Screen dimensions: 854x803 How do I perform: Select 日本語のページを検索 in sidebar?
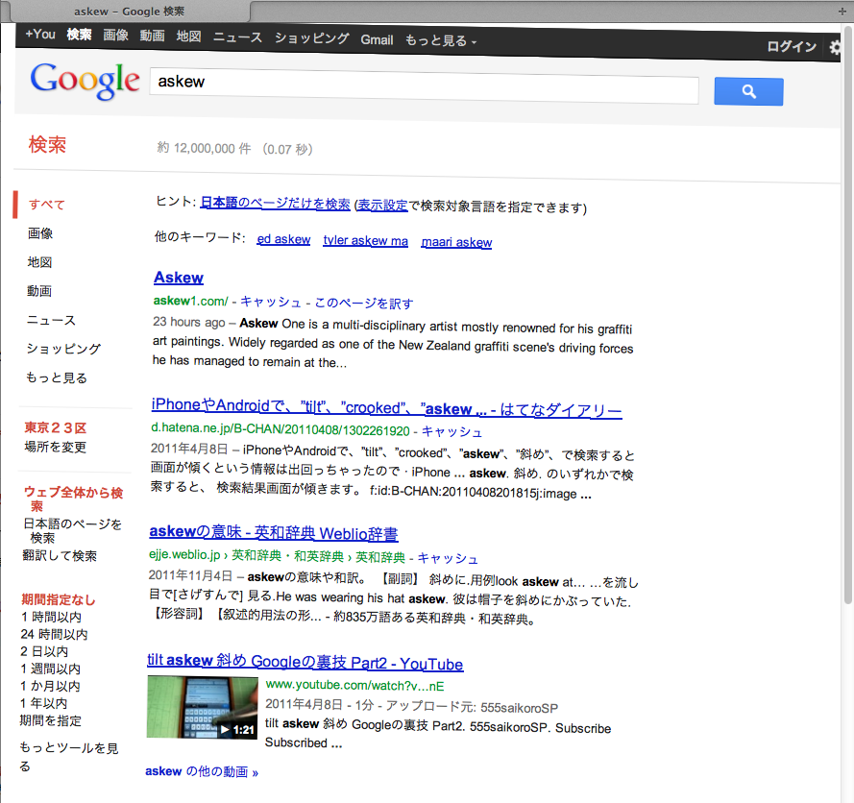(72, 531)
